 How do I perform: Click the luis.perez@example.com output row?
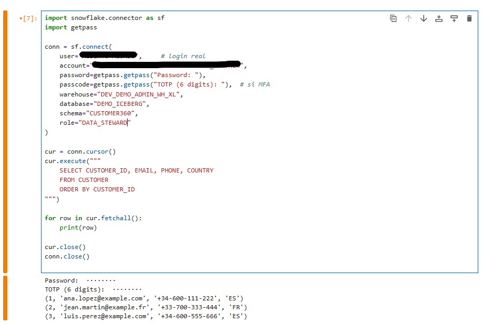pos(145,316)
